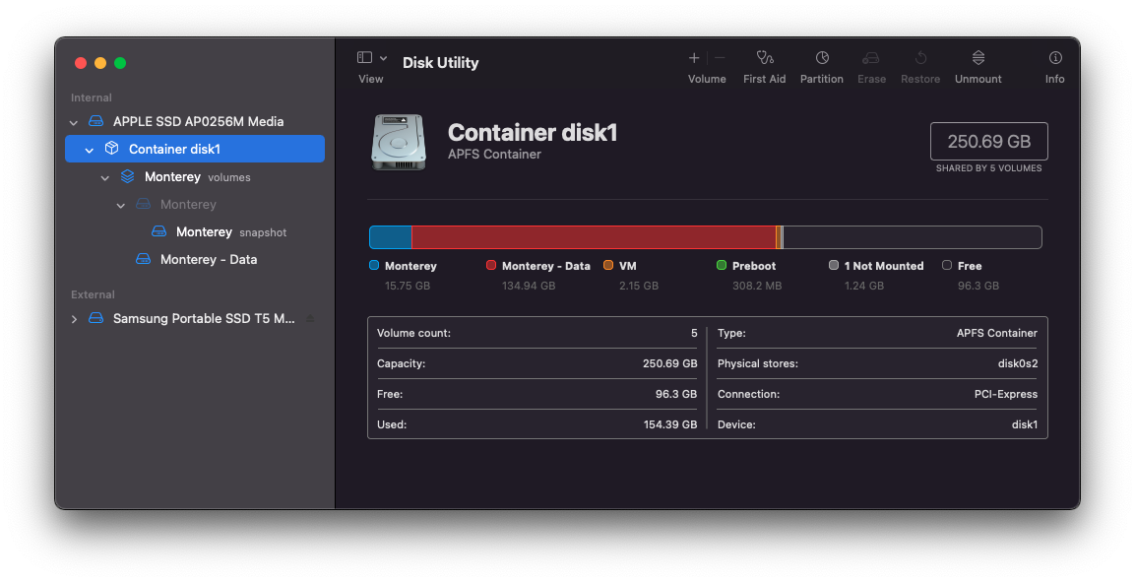1135x582 pixels.
Task: Select APPLE SSD AP0256M Media in sidebar
Action: coord(195,121)
